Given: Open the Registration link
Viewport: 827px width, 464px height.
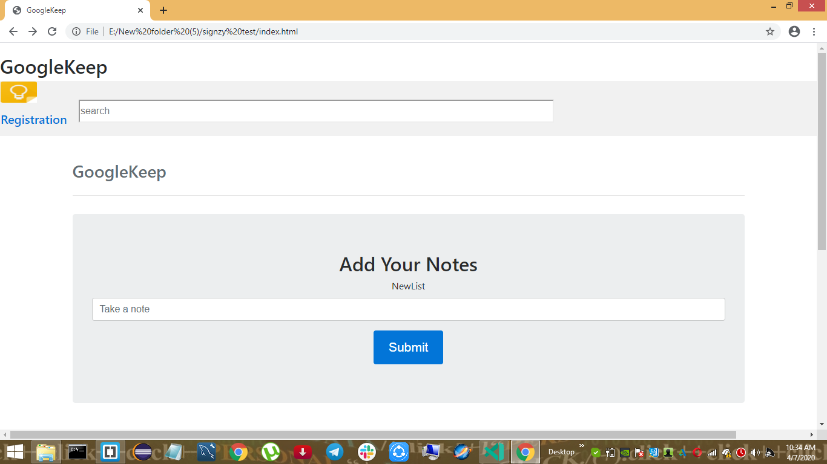Looking at the screenshot, I should pyautogui.click(x=34, y=120).
